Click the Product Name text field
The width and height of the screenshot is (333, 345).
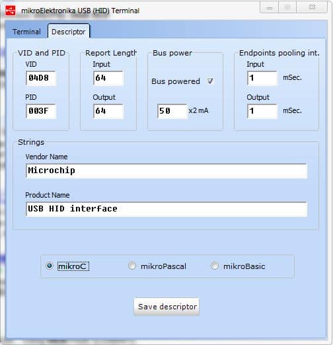pyautogui.click(x=166, y=209)
